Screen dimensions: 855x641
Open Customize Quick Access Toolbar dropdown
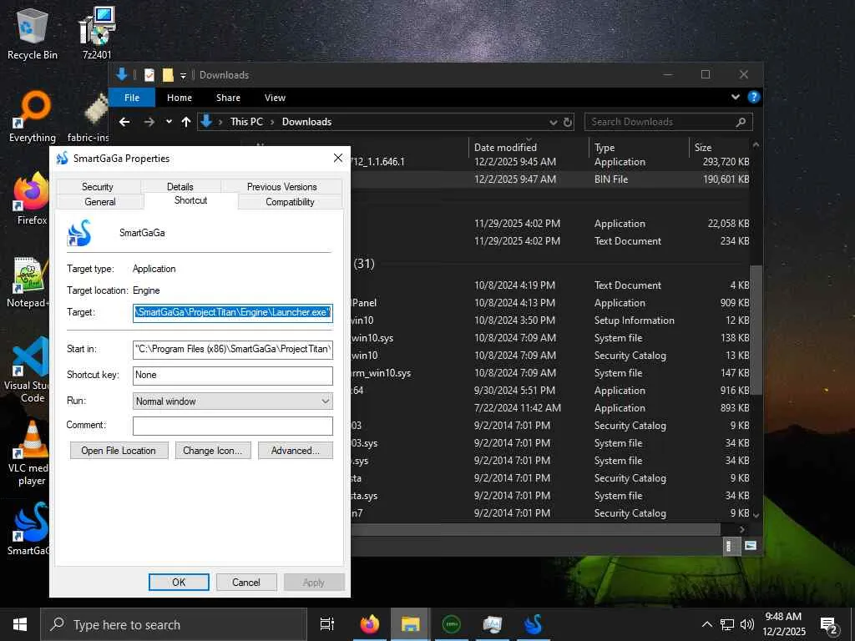click(183, 75)
